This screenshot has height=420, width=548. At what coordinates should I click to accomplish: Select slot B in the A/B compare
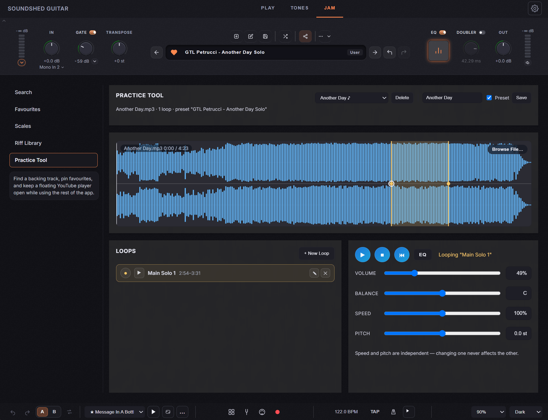(54, 412)
